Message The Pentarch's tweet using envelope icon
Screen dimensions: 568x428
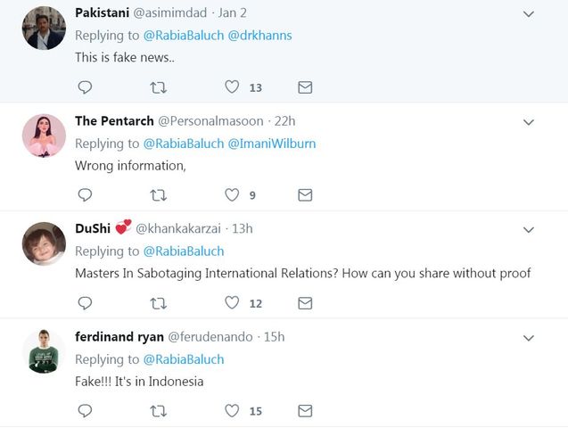click(x=305, y=194)
